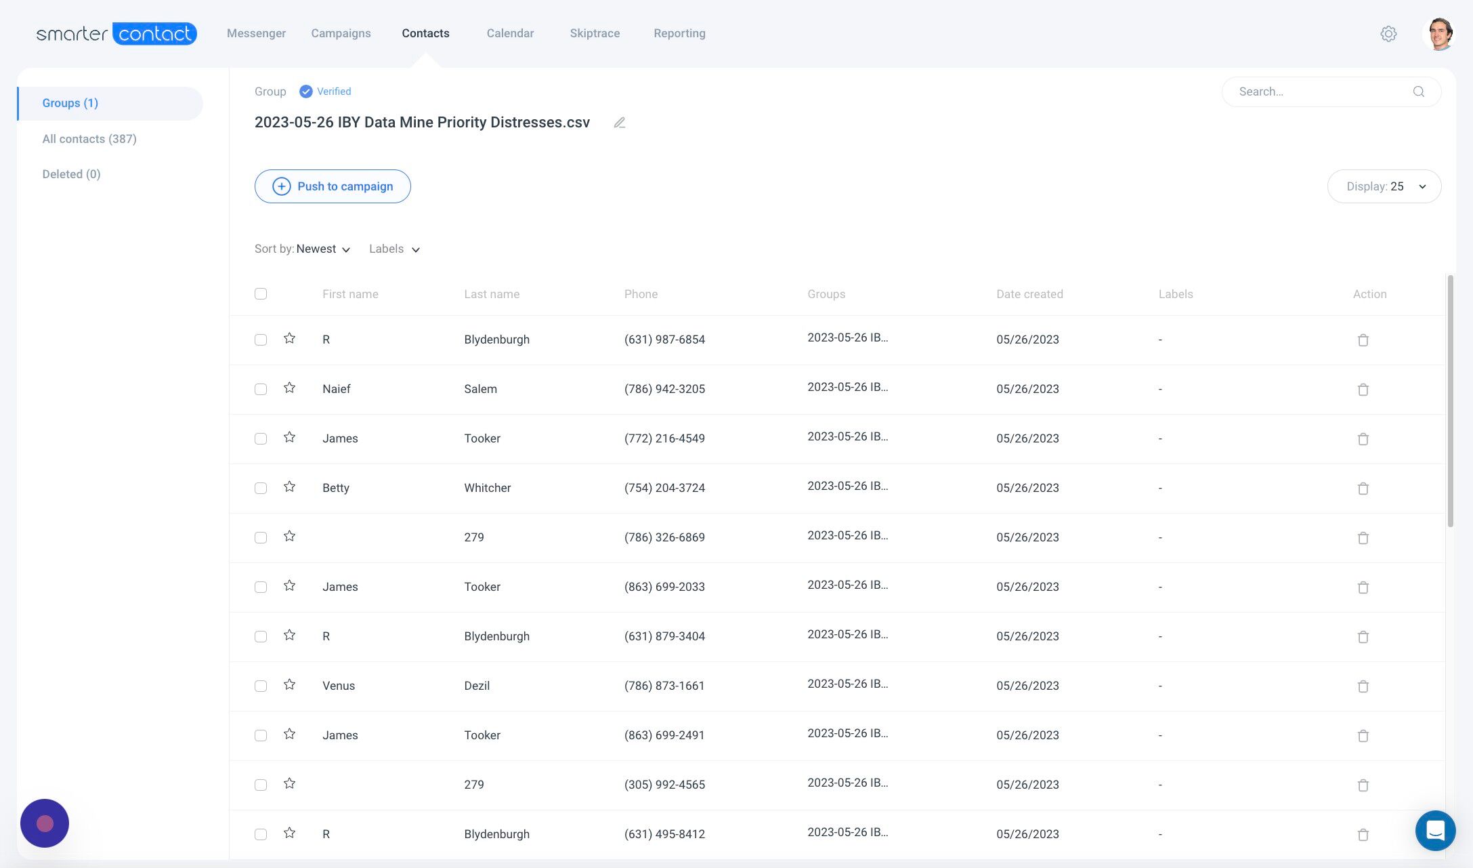This screenshot has height=868, width=1473.
Task: Select the checkbox beside Betty Whitcher
Action: [261, 488]
